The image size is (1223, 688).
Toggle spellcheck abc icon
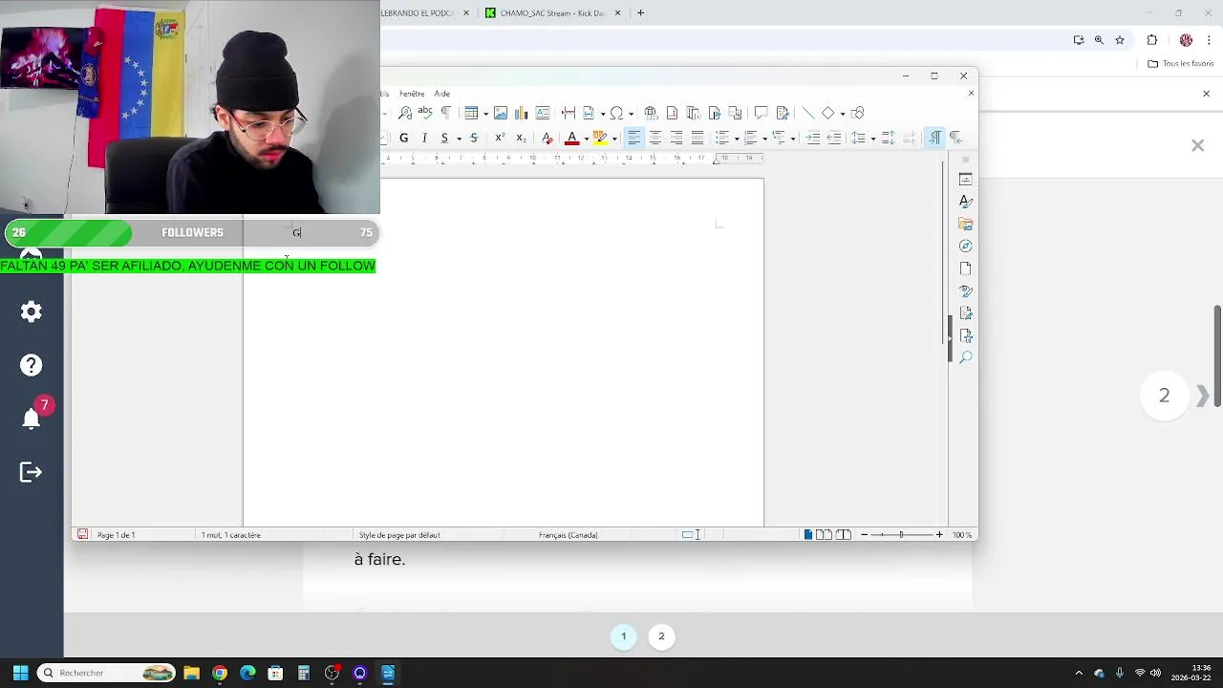click(x=425, y=113)
